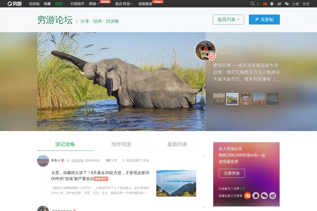Image resolution: width=317 pixels, height=211 pixels.
Task: Sign in with Weibo icon in top bar
Action: 279,4
